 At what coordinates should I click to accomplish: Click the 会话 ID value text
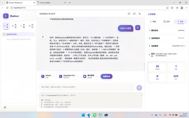166,55
